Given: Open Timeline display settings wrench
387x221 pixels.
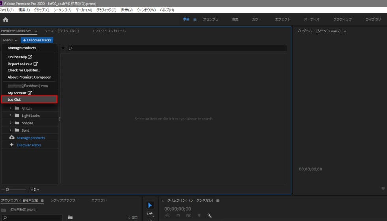Looking at the screenshot, I should 209,215.
